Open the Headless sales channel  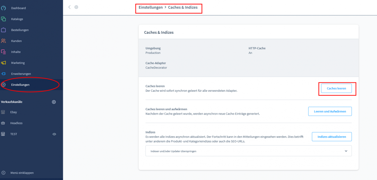click(x=16, y=123)
